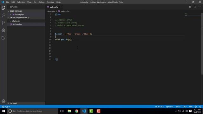Click the VS Code logo in title bar
This screenshot has height=114, width=203.
3,2
